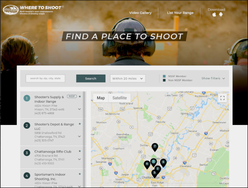This screenshot has width=248, height=188.
Task: Click the Android download icon
Action: pyautogui.click(x=221, y=14)
